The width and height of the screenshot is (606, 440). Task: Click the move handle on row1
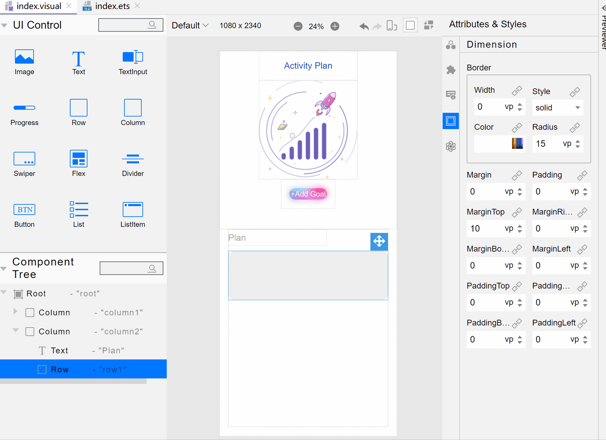coord(379,241)
